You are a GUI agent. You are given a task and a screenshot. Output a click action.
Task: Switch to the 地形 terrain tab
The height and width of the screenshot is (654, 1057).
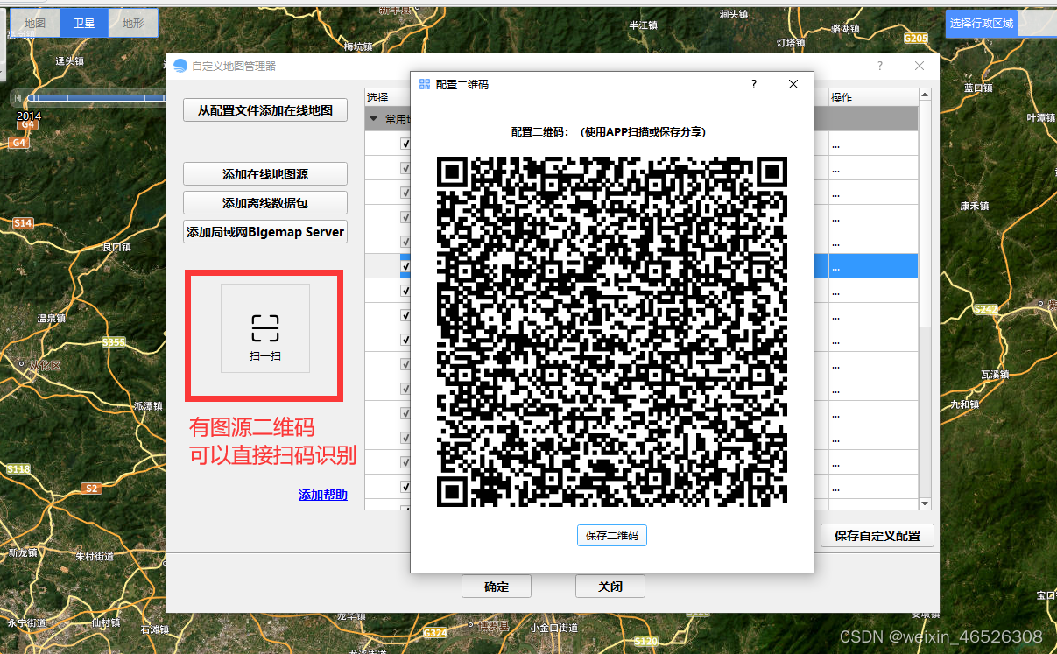pyautogui.click(x=133, y=24)
